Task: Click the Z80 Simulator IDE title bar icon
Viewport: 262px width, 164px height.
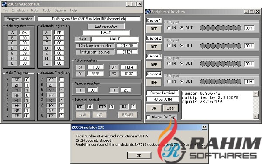Action: [x=4, y=4]
